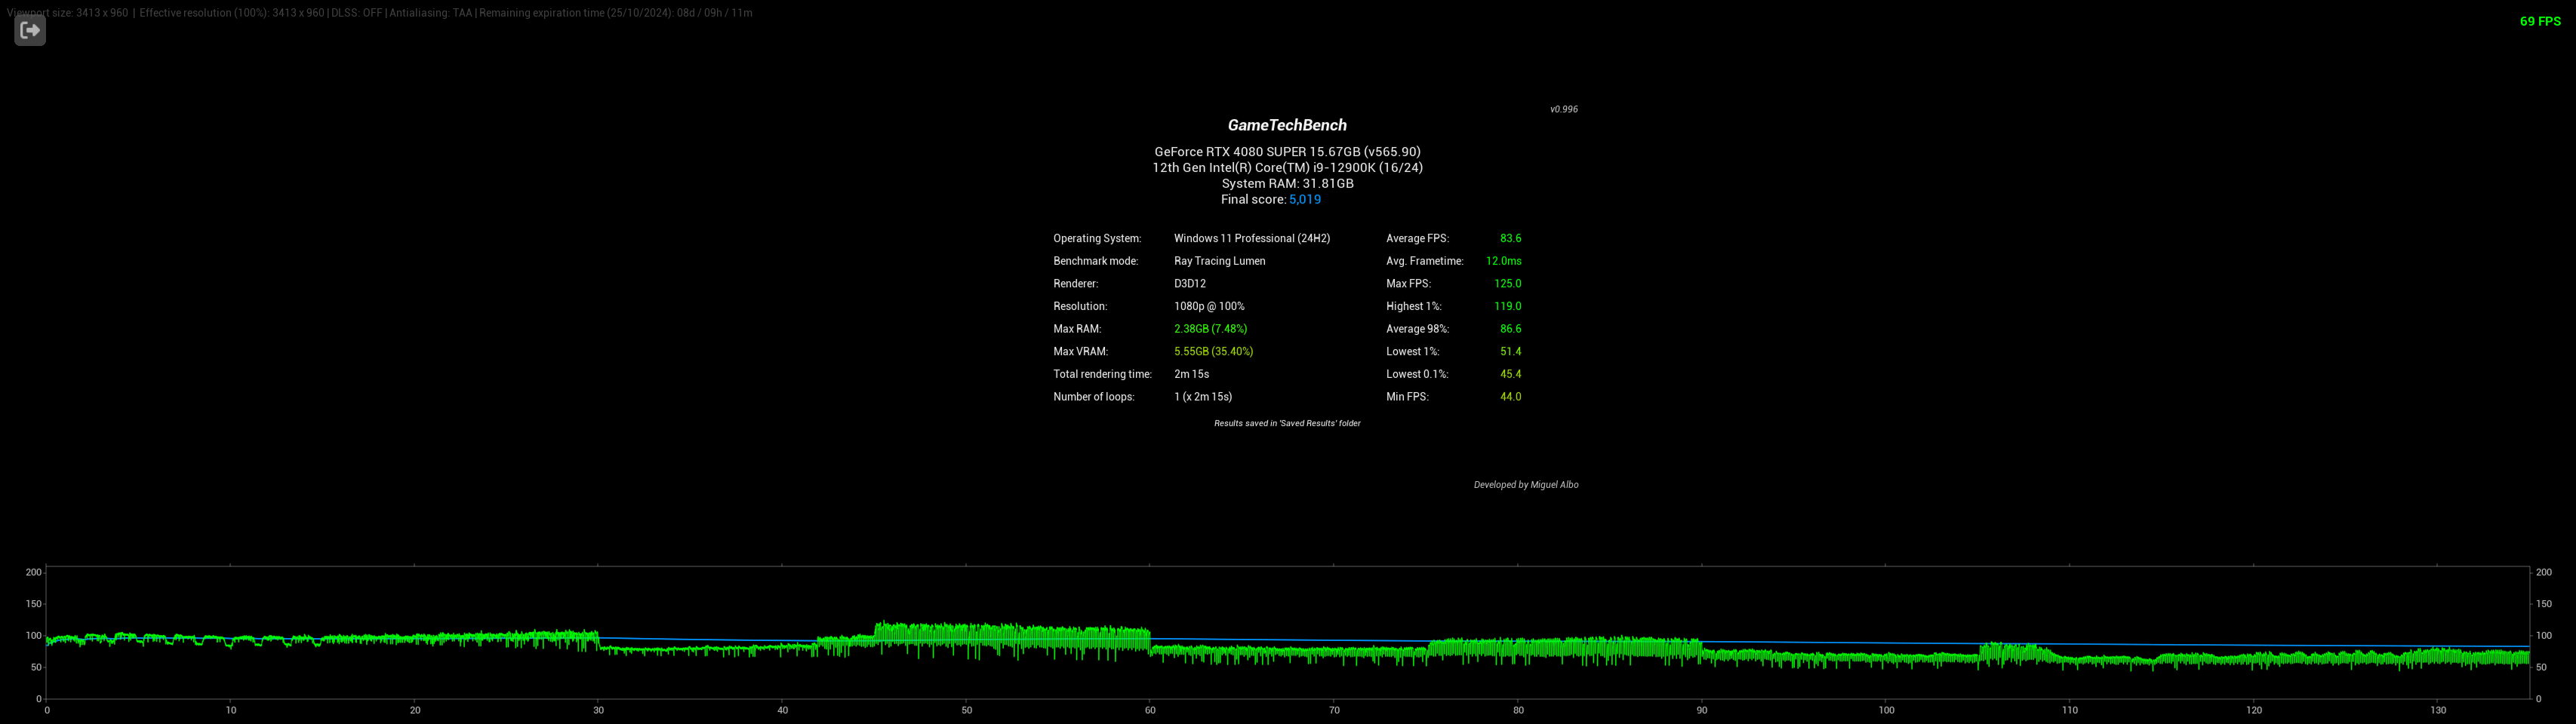Click the Min FPS value 44.0
Screen dimensions: 2576x724
(1510, 397)
